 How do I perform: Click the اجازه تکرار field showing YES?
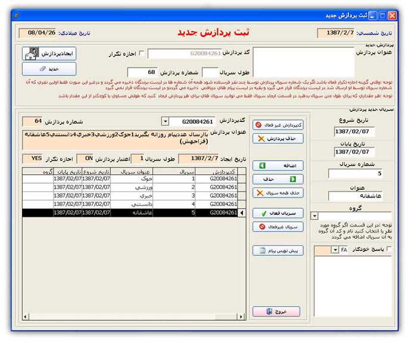pyautogui.click(x=32, y=159)
